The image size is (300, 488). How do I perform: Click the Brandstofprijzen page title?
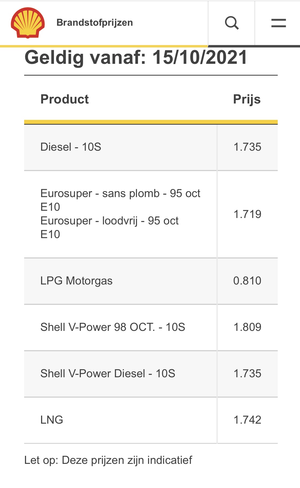[x=94, y=23]
